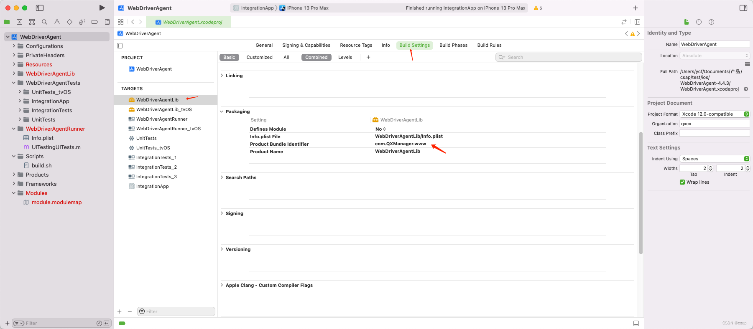Open the symbol navigator
This screenshot has width=753, height=329.
pos(32,22)
